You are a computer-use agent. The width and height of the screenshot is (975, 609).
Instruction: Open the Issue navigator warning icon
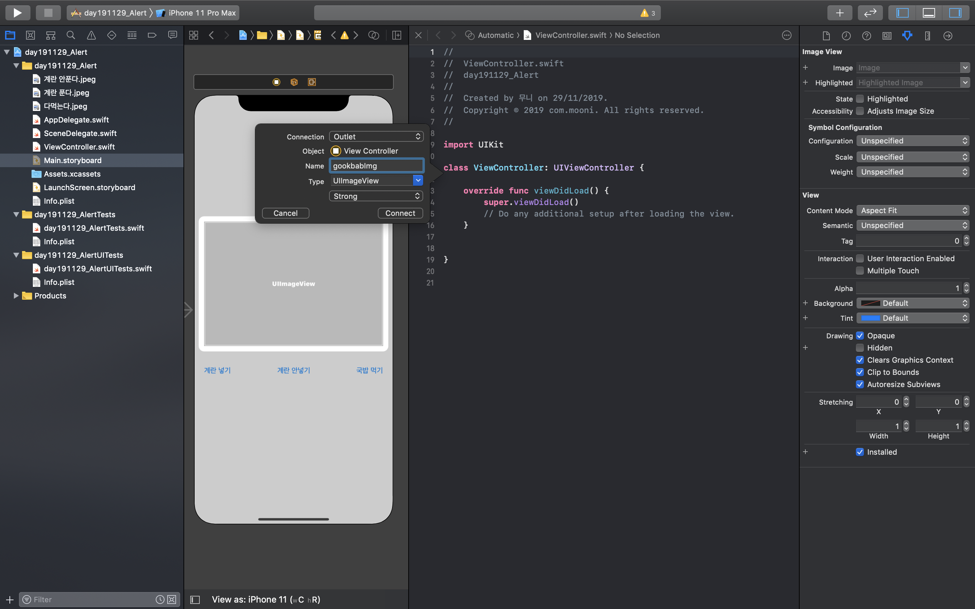(x=91, y=36)
